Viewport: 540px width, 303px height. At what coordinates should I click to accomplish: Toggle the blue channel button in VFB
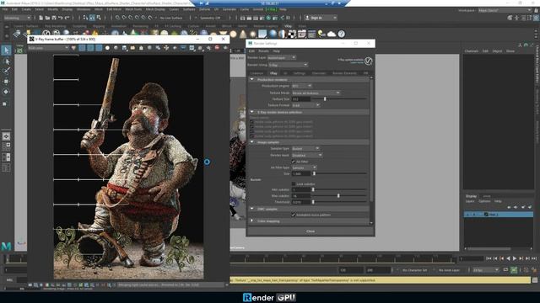(x=99, y=48)
